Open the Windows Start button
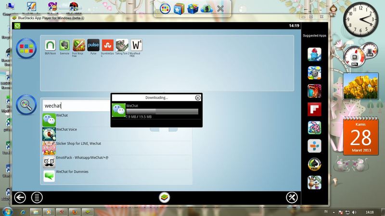This screenshot has width=385, height=216. 7,212
